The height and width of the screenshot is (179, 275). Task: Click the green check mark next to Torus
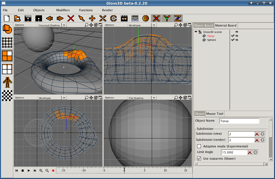233,36
